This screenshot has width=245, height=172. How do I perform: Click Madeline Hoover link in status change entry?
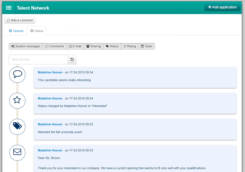pos(50,98)
